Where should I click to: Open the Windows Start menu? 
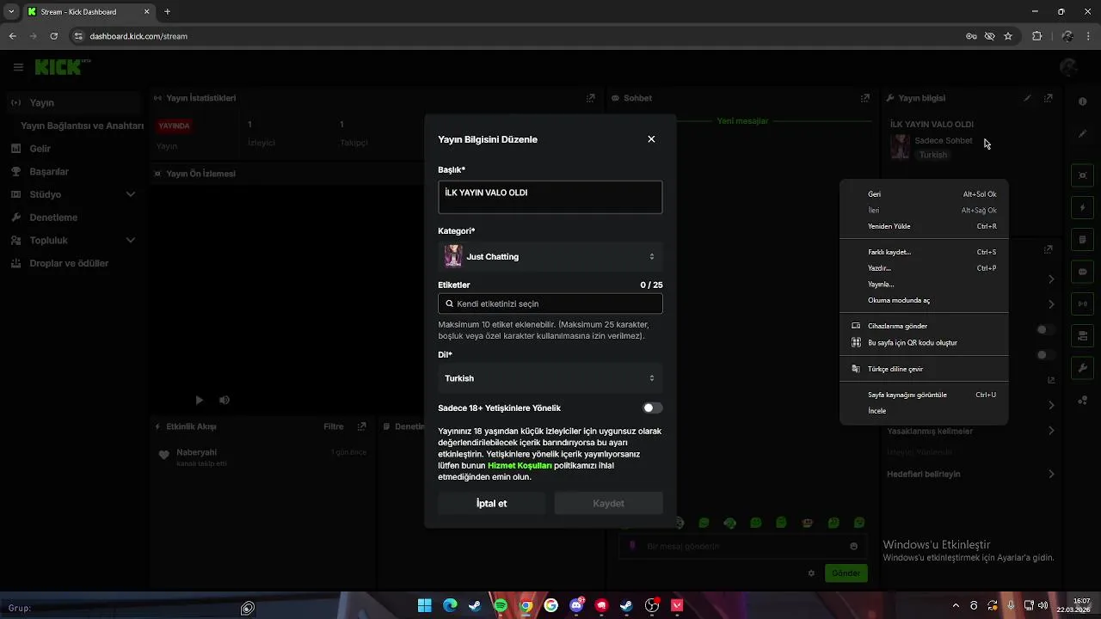click(x=424, y=606)
